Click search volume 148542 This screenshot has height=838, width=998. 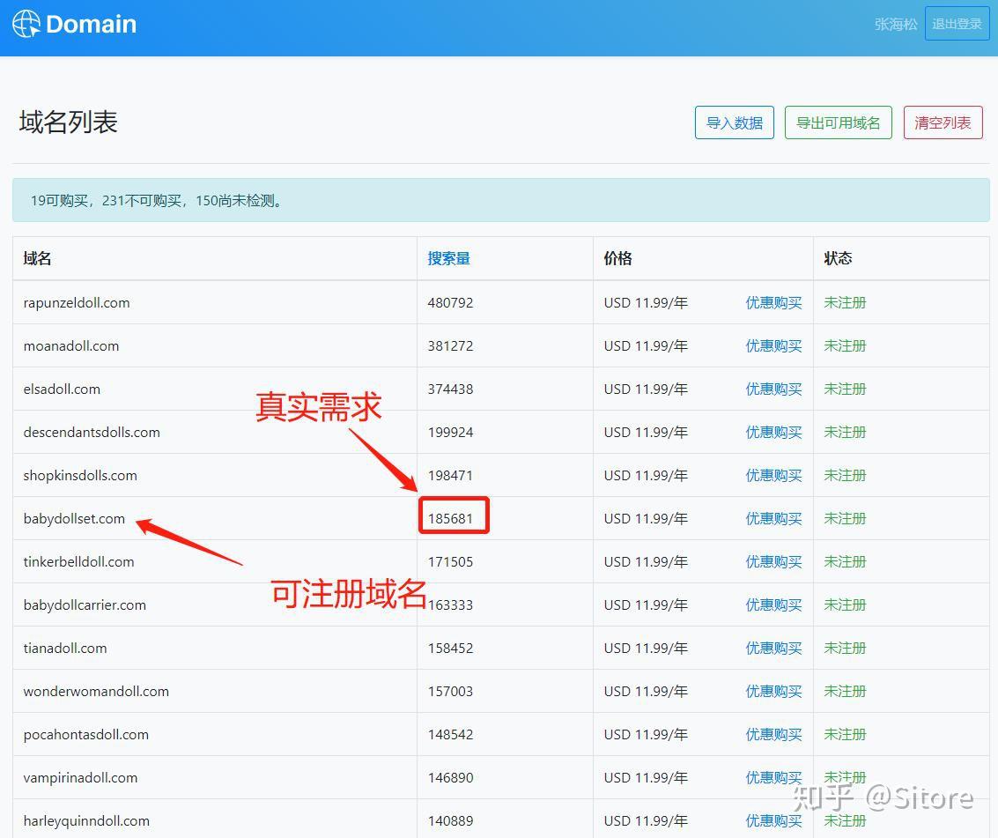click(x=451, y=735)
